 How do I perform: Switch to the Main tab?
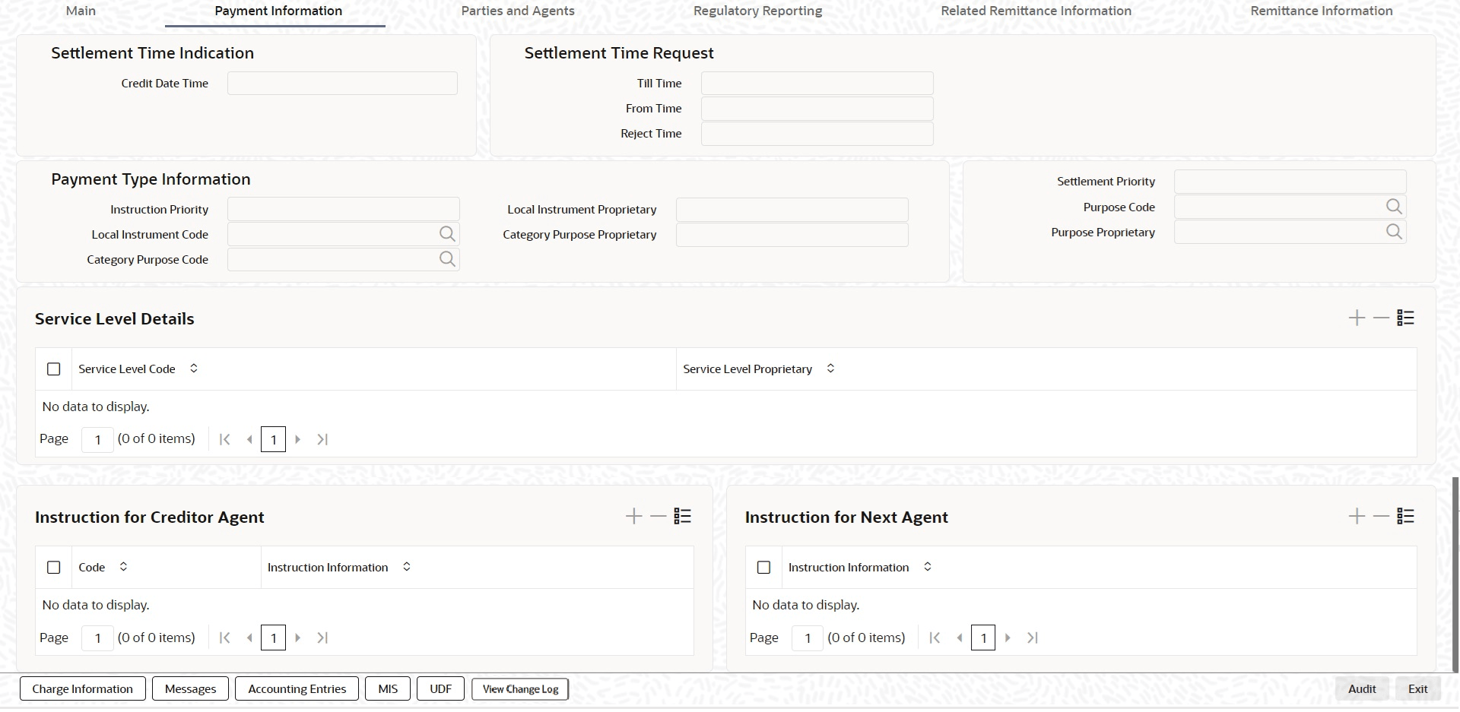[81, 11]
